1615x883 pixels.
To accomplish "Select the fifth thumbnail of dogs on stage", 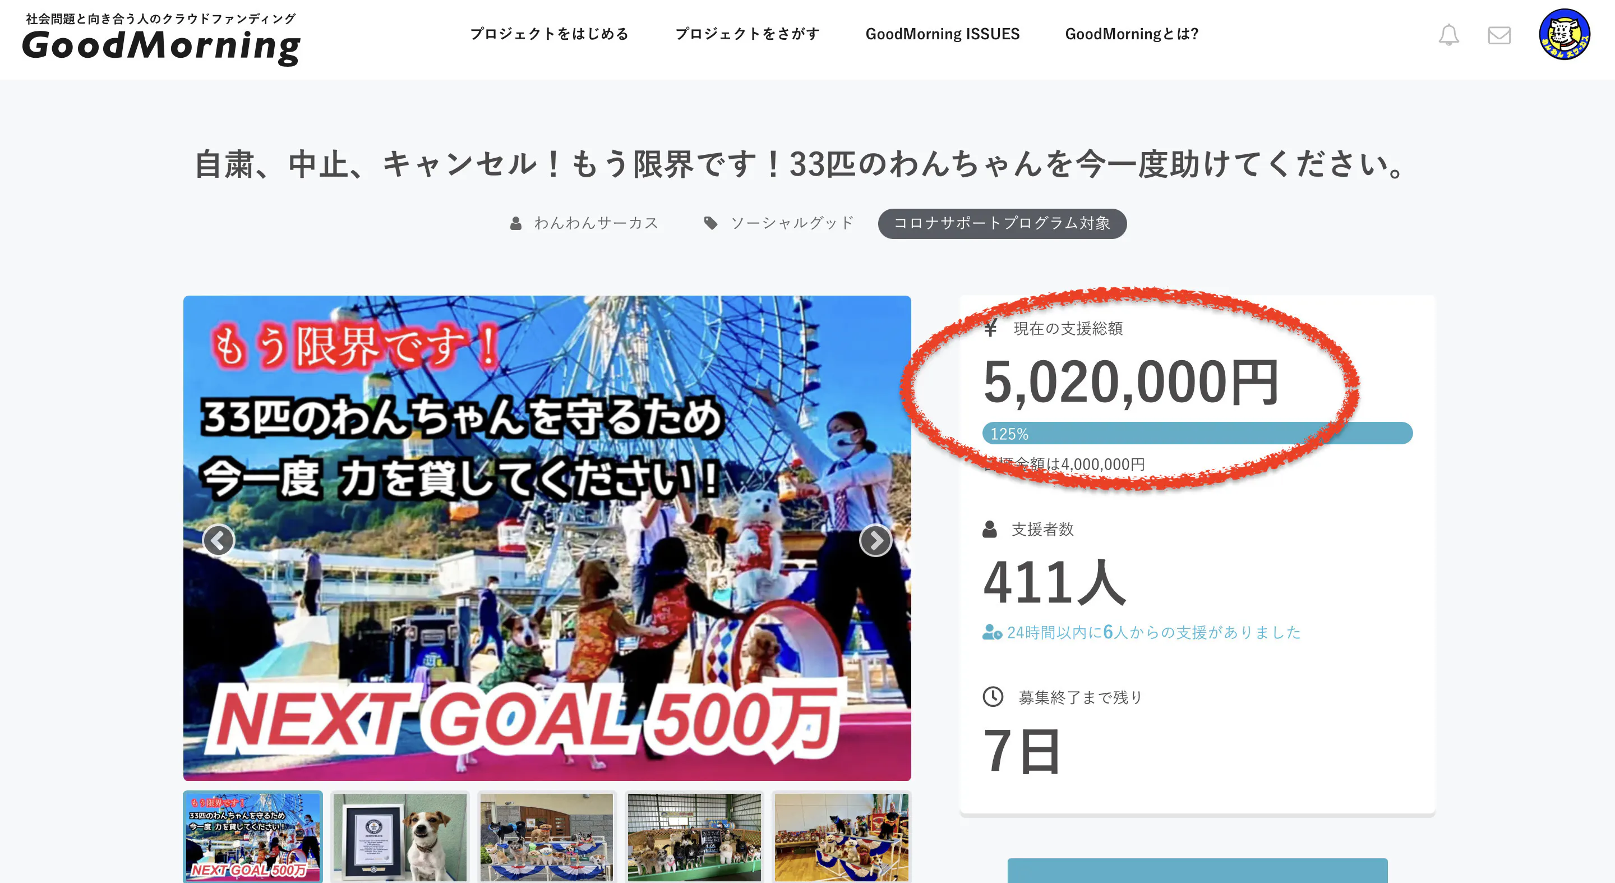I will click(841, 837).
